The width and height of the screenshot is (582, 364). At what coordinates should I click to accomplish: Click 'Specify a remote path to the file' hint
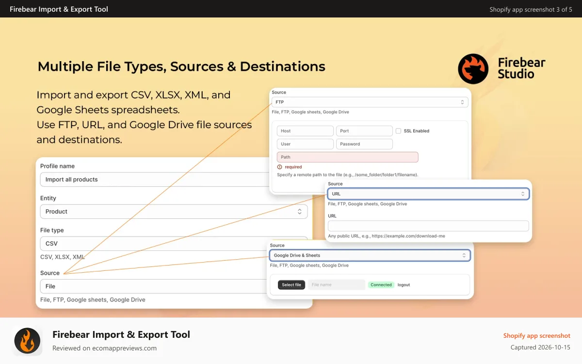point(347,174)
